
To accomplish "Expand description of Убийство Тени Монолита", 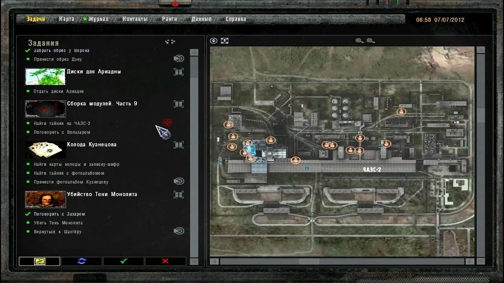I will [179, 194].
